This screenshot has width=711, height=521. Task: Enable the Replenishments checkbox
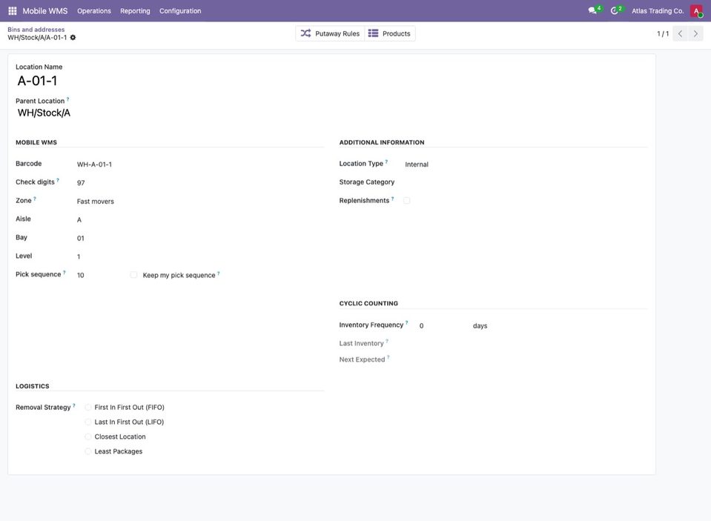tap(407, 200)
